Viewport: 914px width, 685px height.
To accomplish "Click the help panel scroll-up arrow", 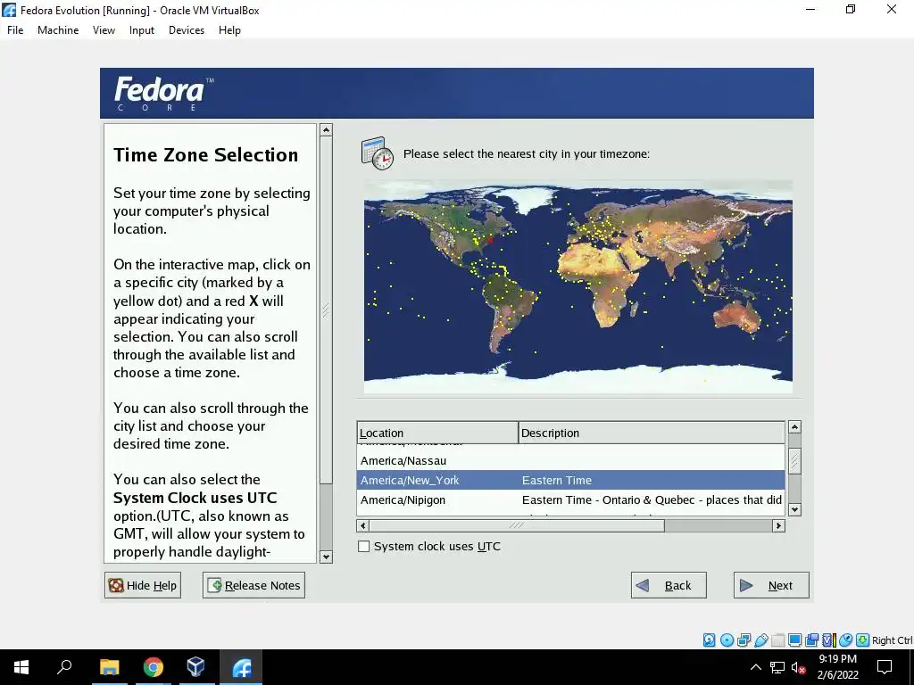I will tap(327, 130).
